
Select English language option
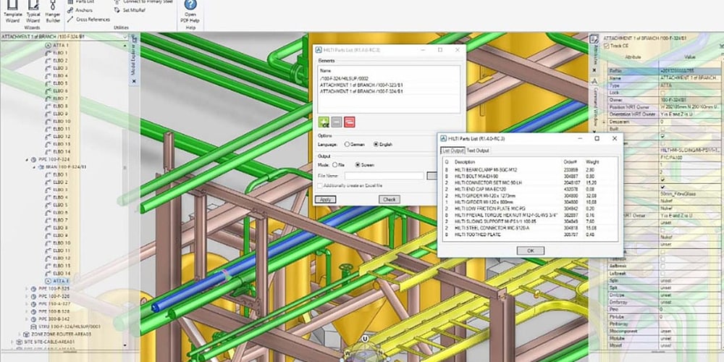[x=376, y=145]
